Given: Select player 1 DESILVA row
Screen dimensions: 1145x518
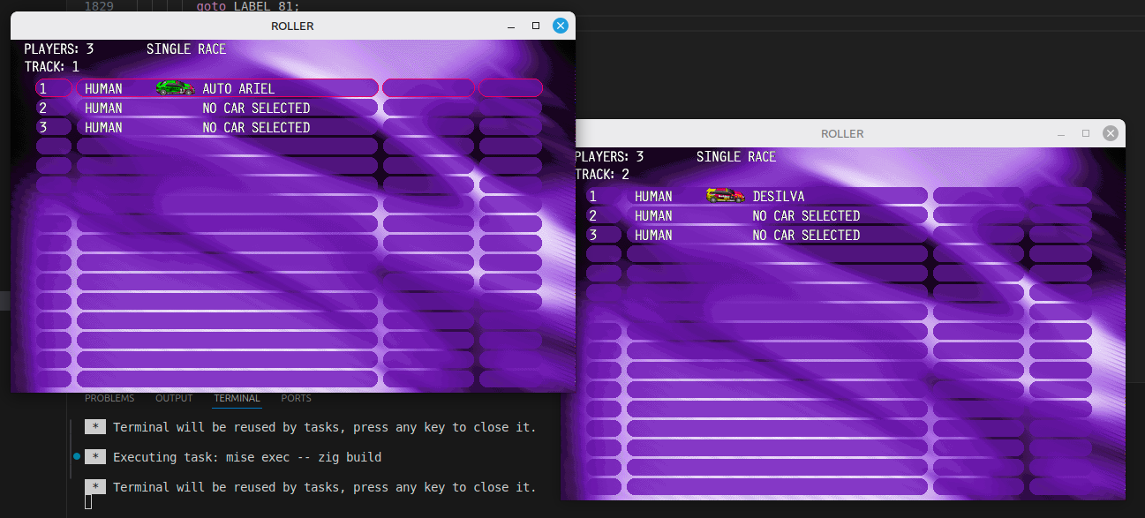Looking at the screenshot, I should tap(778, 196).
